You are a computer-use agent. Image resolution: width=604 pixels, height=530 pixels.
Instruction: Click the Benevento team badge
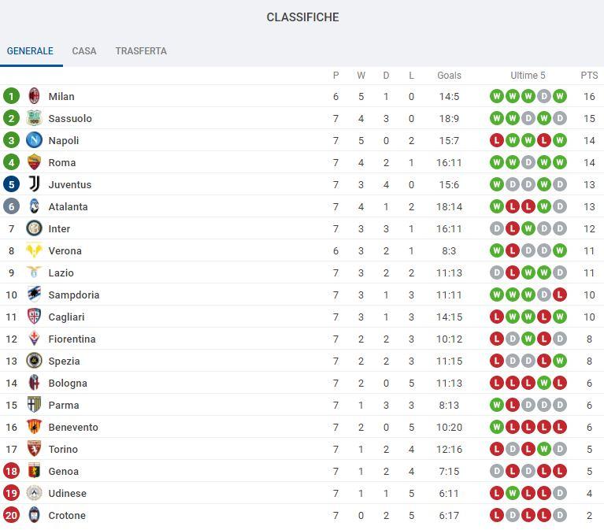pos(34,427)
